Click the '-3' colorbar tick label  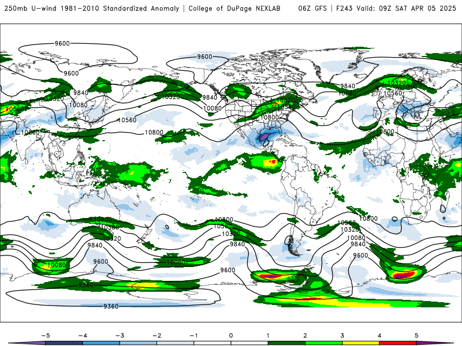coord(120,336)
